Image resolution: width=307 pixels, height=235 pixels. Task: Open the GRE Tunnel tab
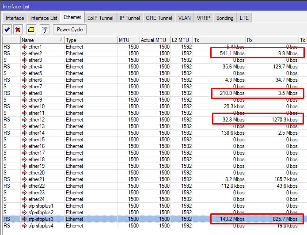point(159,18)
